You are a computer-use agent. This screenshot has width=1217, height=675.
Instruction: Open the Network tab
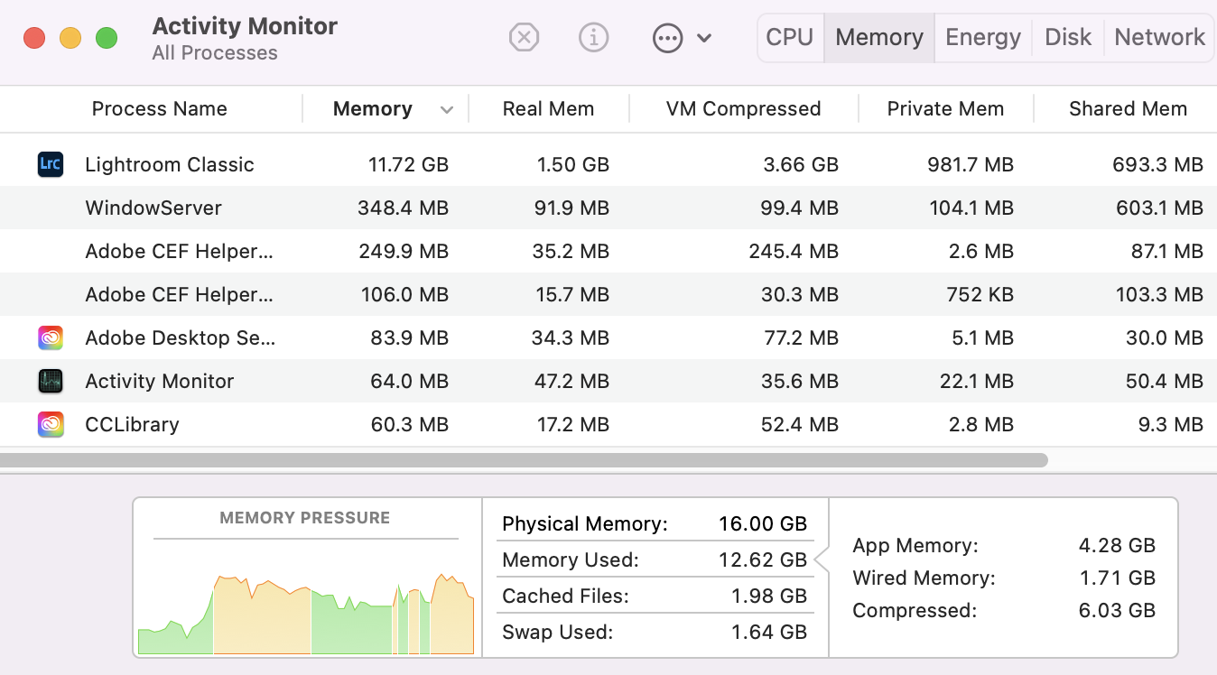[1159, 37]
